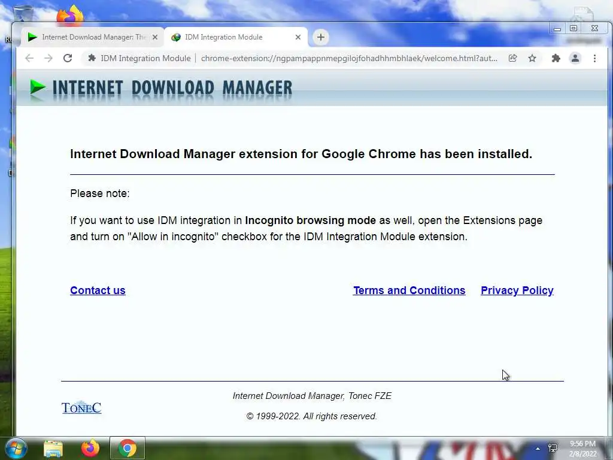Open the Contact us link
613x460 pixels.
click(x=98, y=290)
